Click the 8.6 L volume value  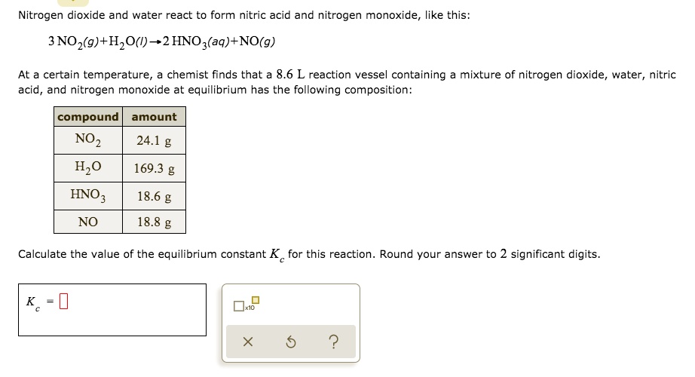coord(288,75)
